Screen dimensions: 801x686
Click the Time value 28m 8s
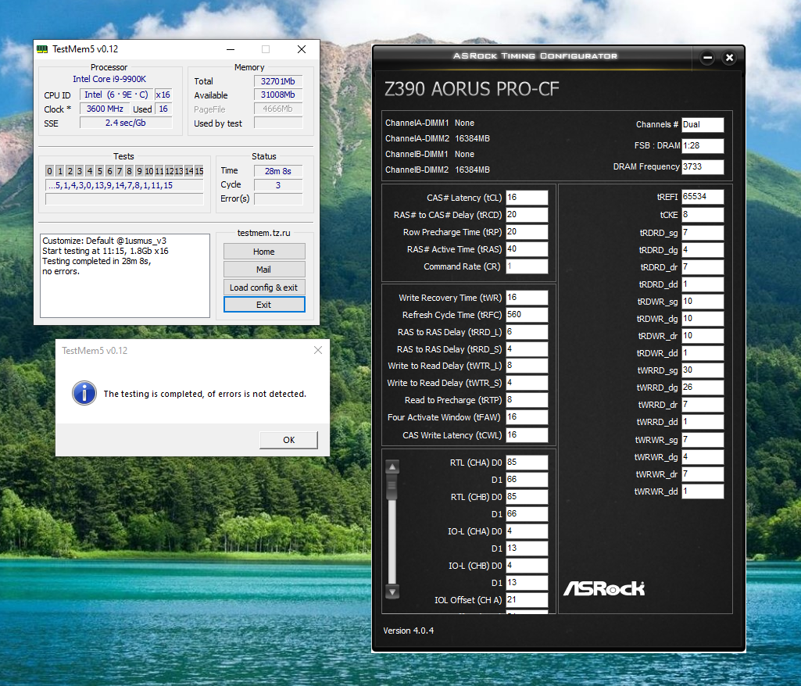(x=278, y=171)
